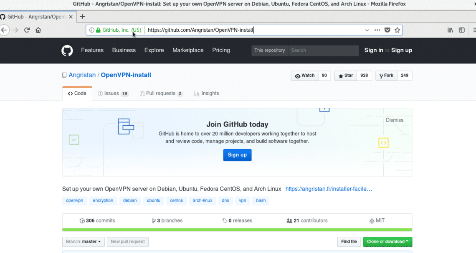Image resolution: width=476 pixels, height=253 pixels.
Task: Open the Firefox home page icon
Action: click(38, 30)
